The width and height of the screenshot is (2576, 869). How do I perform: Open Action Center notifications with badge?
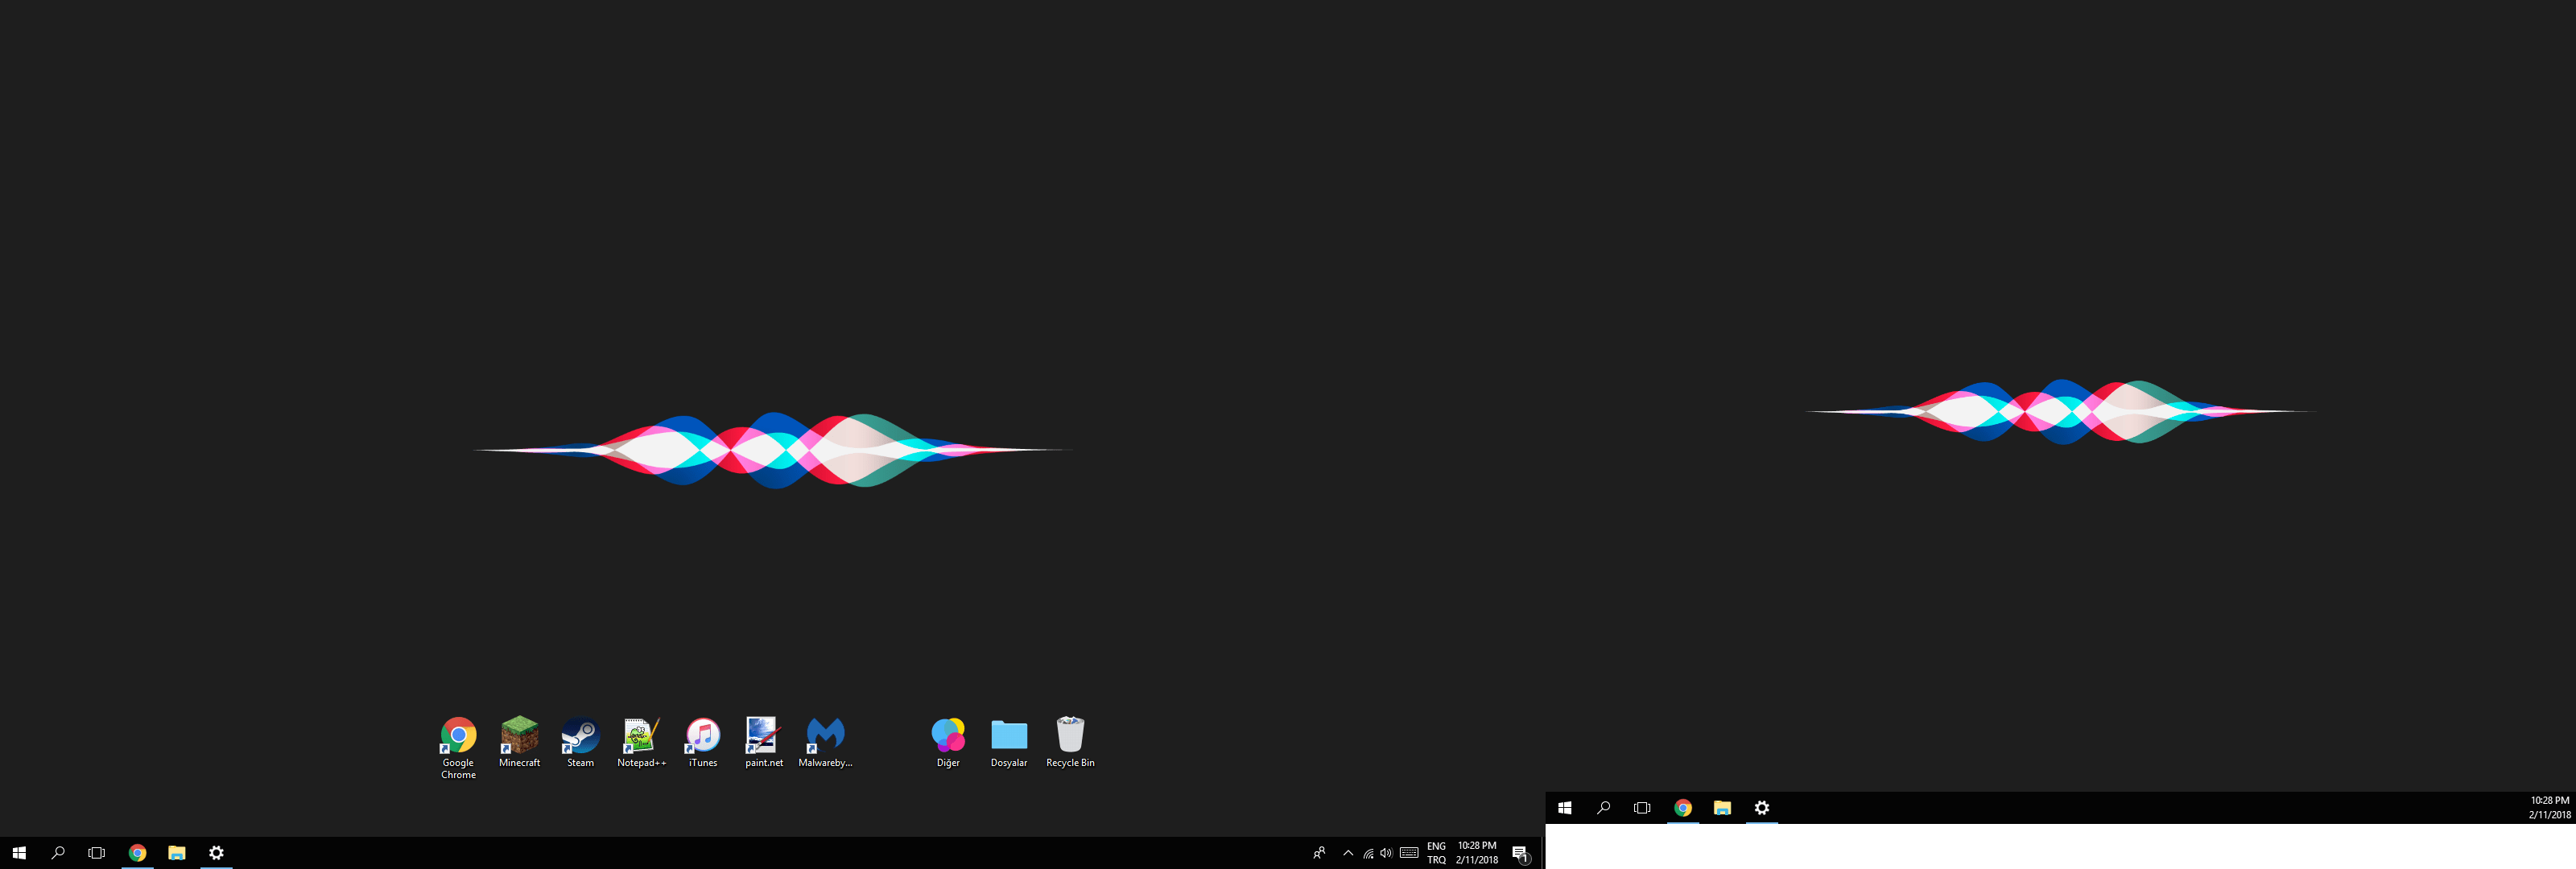click(1520, 853)
